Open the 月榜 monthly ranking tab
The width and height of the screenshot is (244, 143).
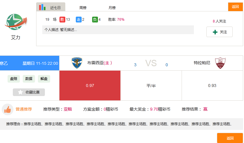point(112,8)
